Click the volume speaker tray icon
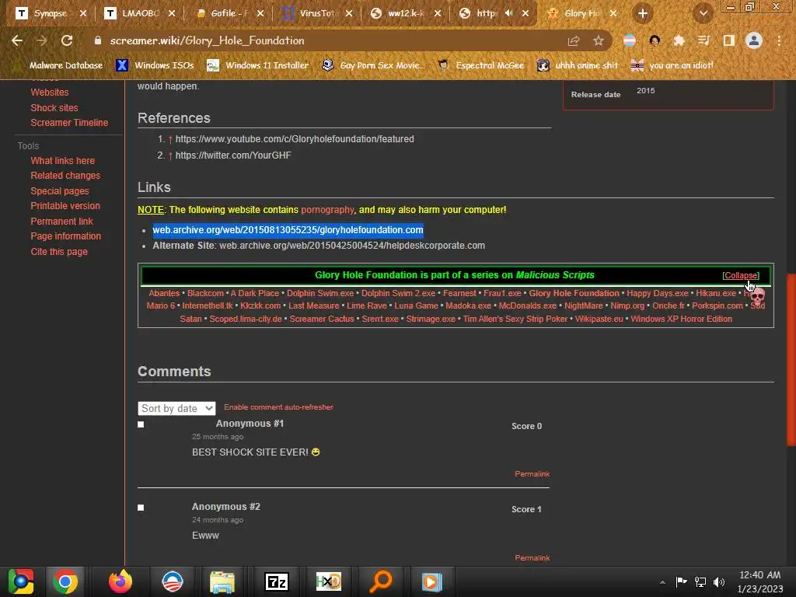 [x=719, y=581]
